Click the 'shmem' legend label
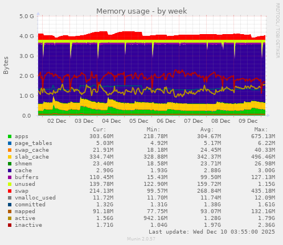 [23, 164]
